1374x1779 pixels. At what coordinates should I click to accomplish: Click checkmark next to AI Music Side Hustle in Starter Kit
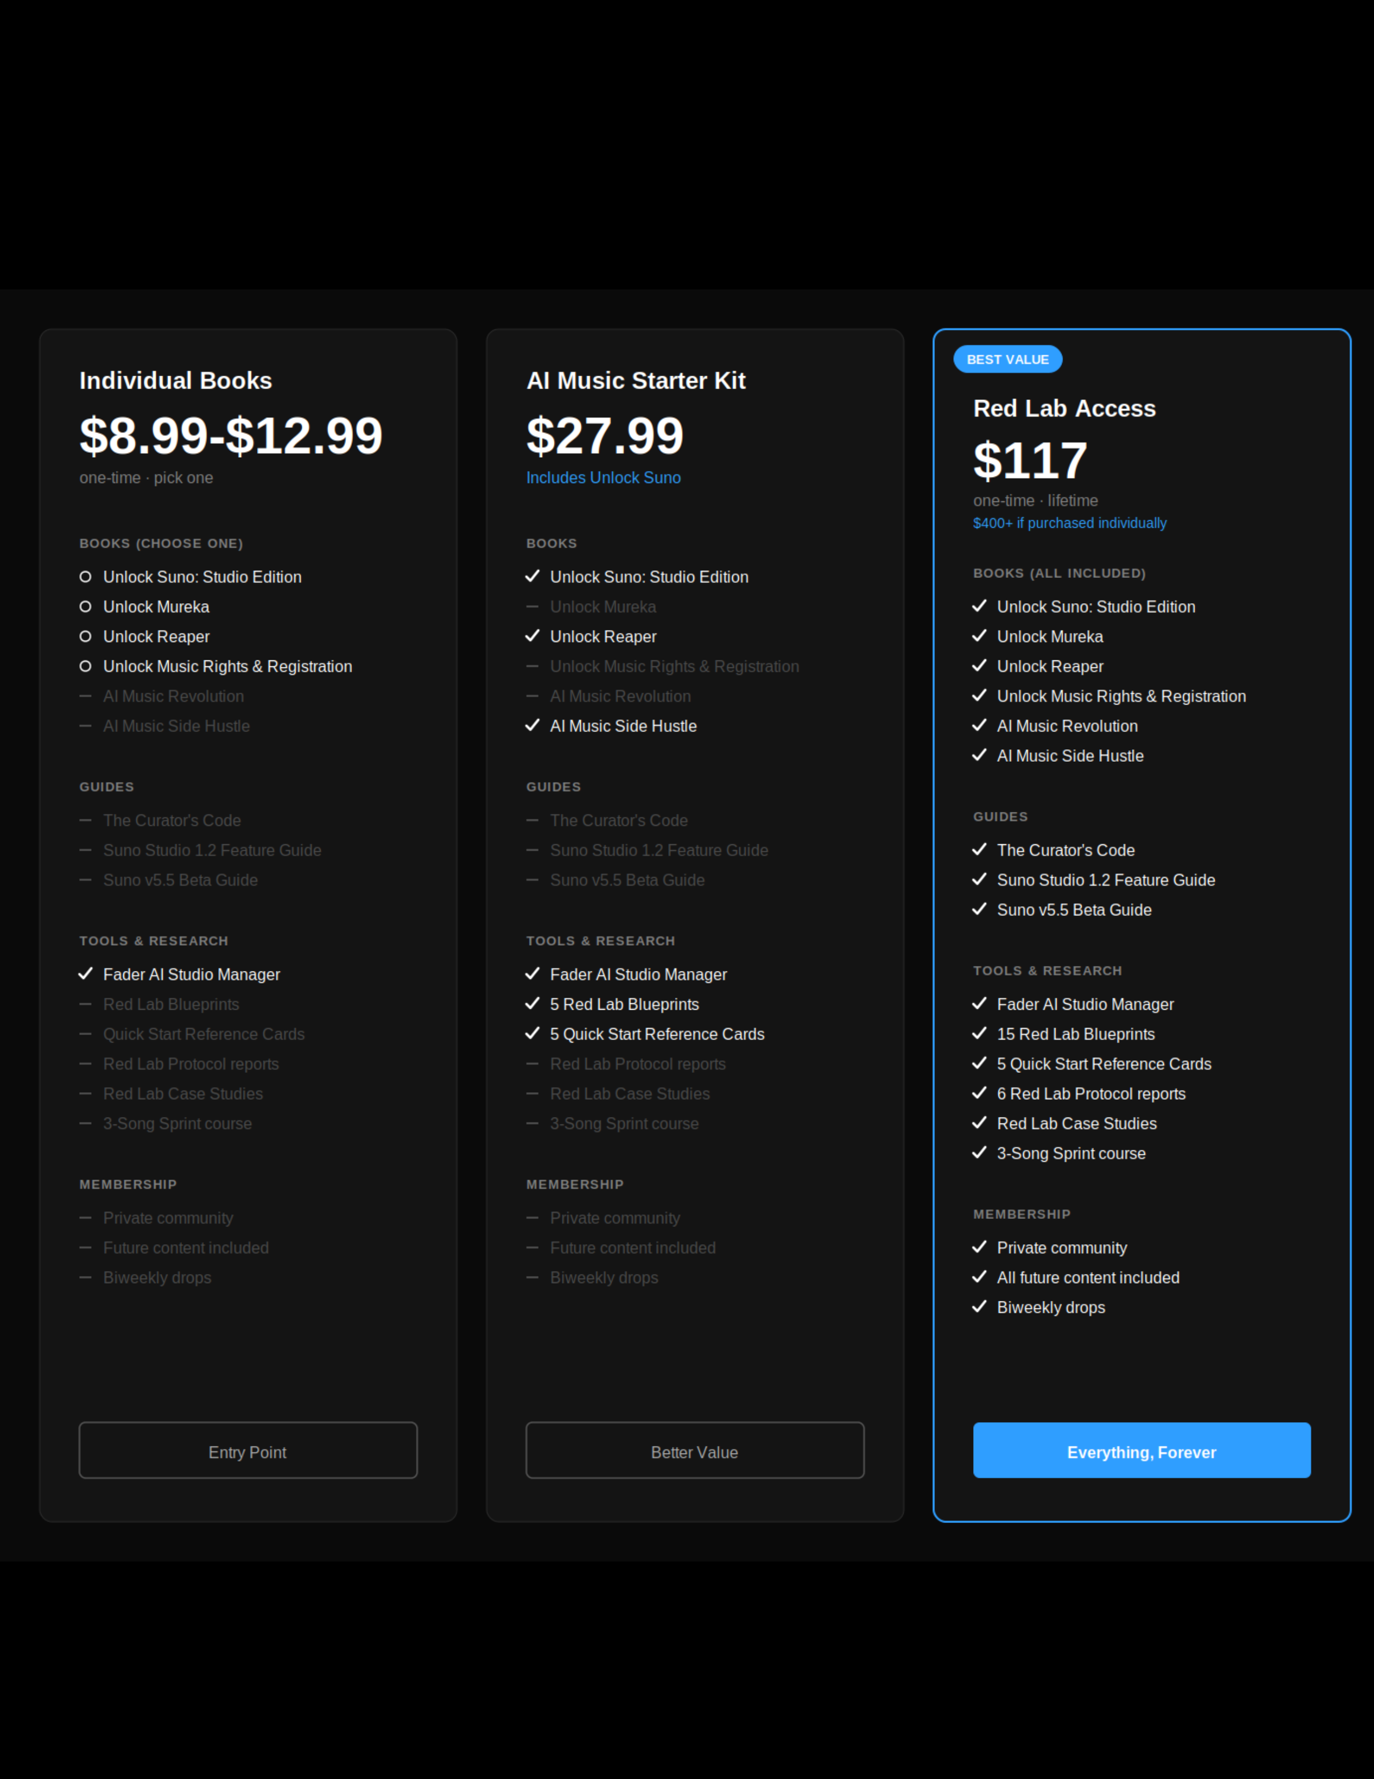[533, 726]
